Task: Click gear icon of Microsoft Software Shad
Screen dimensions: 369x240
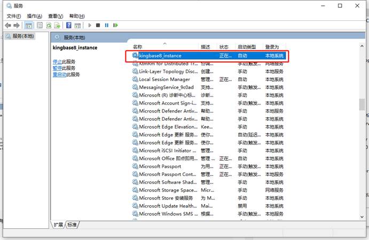Action: (135, 182)
